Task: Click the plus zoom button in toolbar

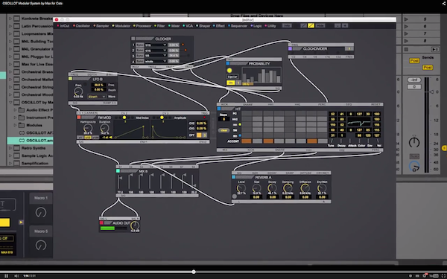Action: (345, 25)
